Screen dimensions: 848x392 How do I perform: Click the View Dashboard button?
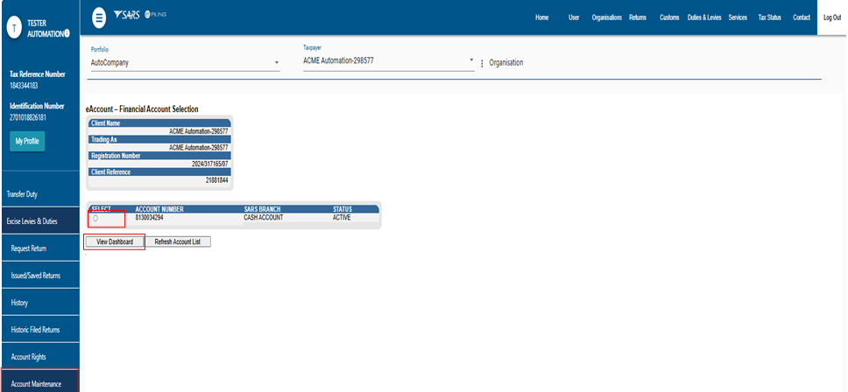point(114,241)
